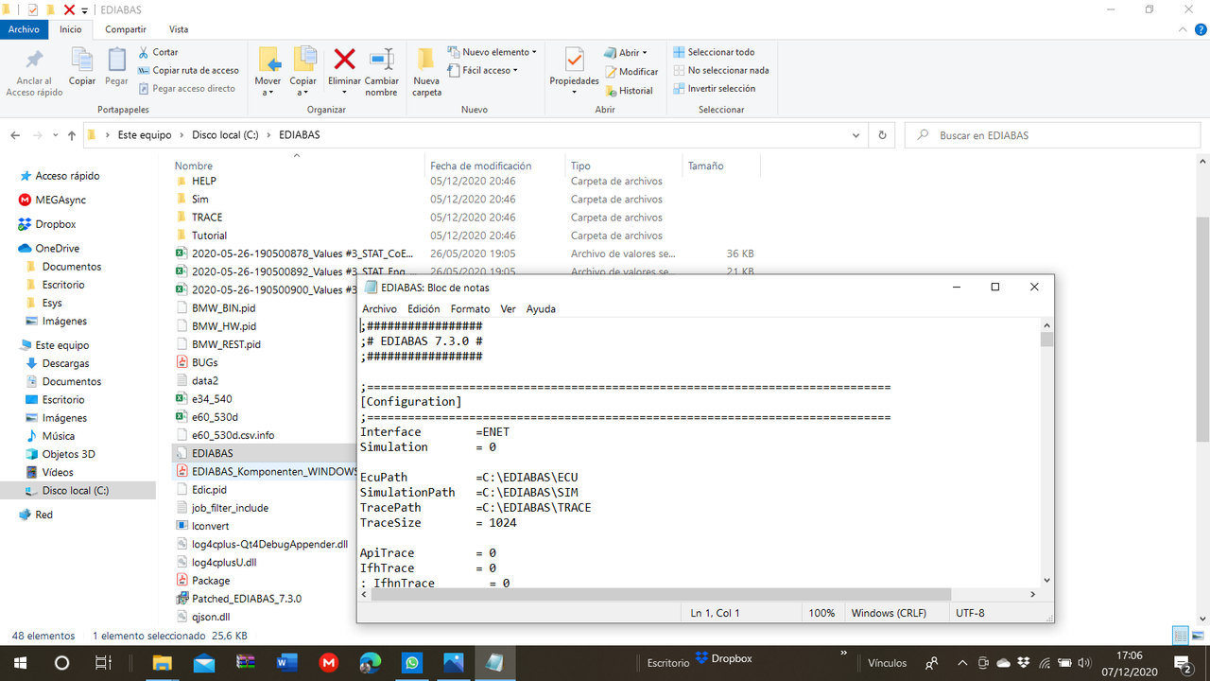Click the Propiedades icon
The width and height of the screenshot is (1210, 681).
[574, 60]
